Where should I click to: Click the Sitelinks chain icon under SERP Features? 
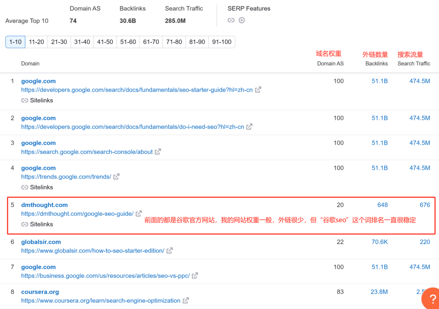tap(231, 20)
